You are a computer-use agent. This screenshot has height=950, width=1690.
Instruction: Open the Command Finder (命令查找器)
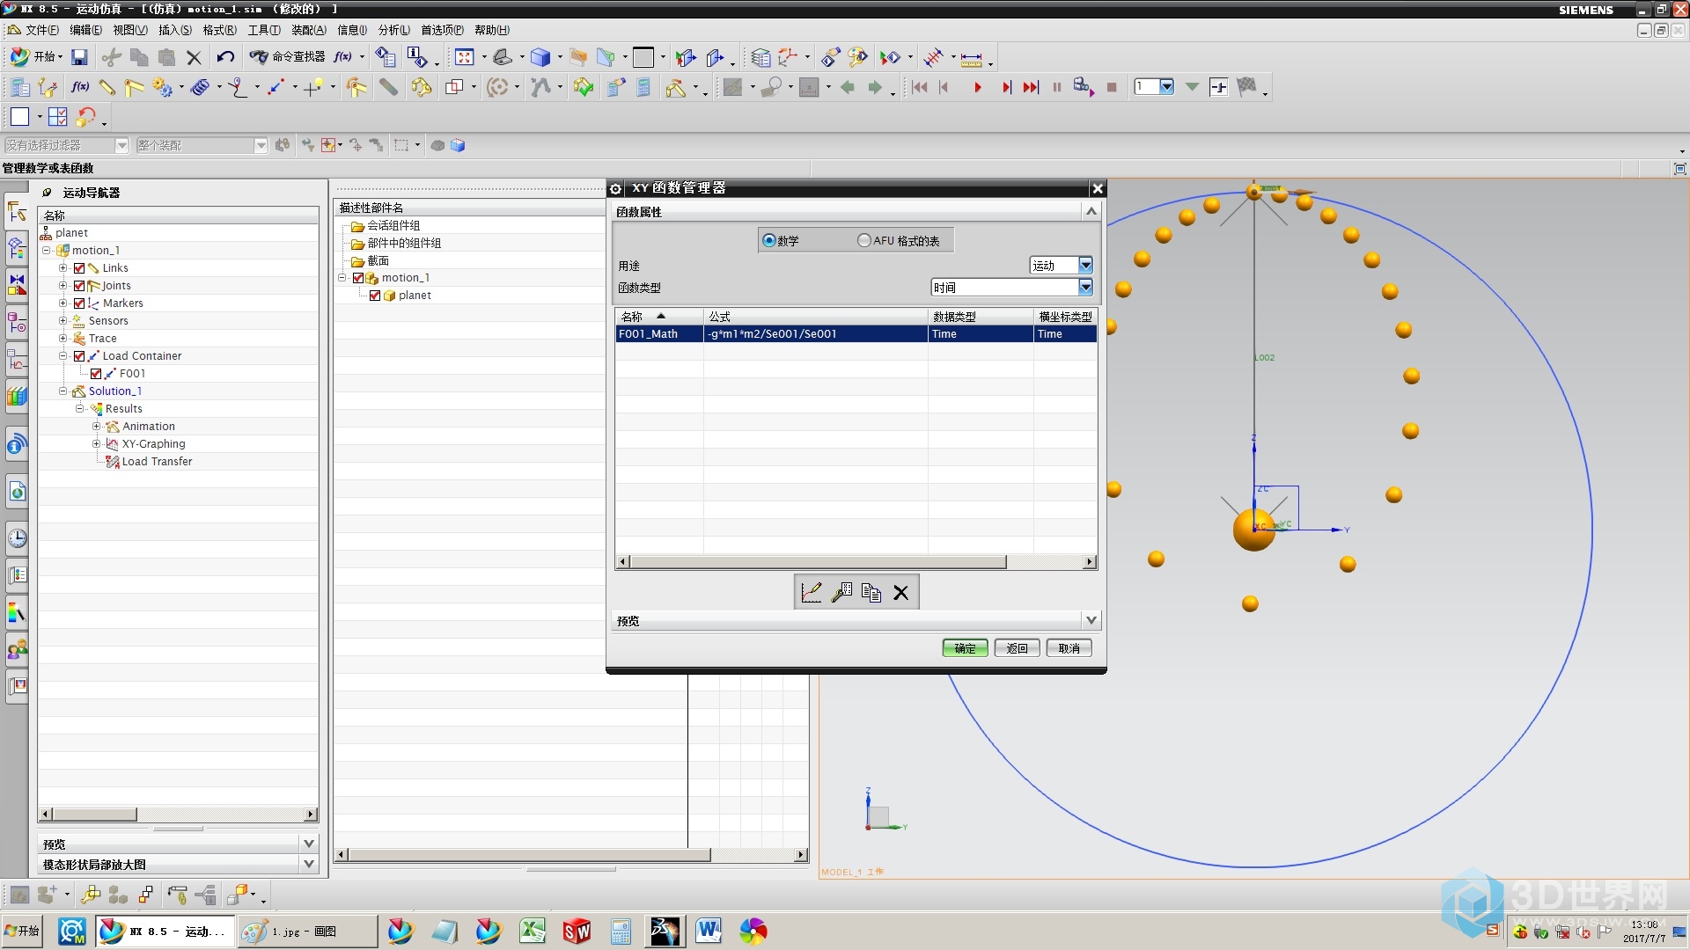[x=288, y=57]
